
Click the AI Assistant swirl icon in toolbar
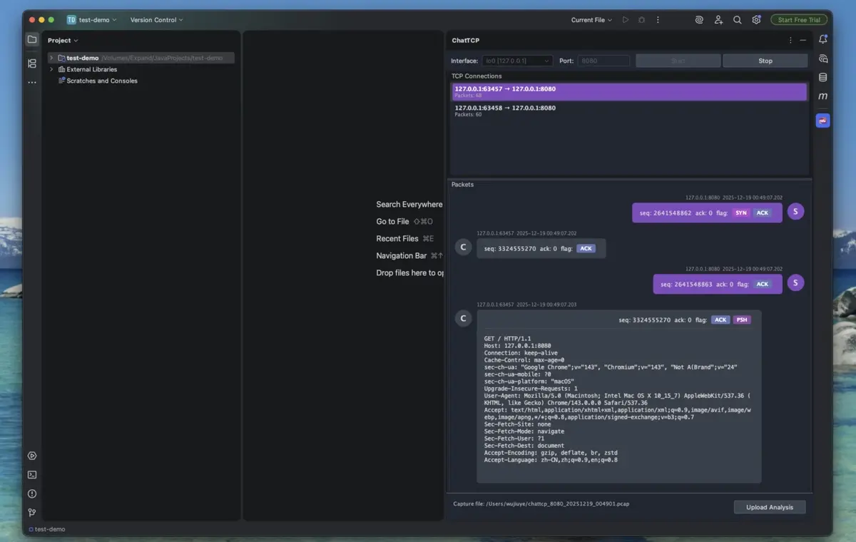pyautogui.click(x=698, y=19)
